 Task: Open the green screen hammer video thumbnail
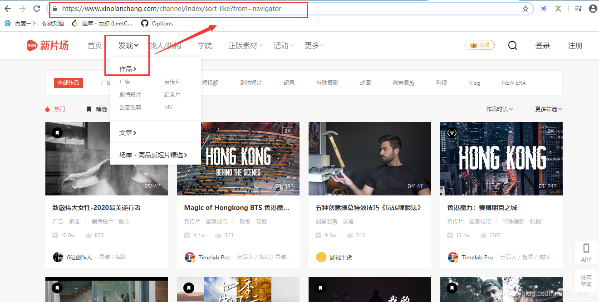[x=370, y=159]
